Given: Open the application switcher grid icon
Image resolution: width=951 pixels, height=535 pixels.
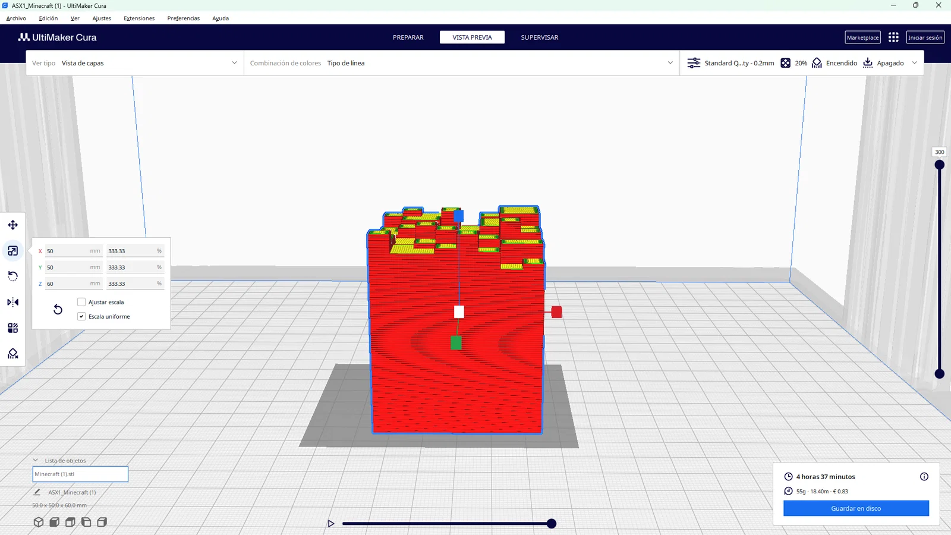Looking at the screenshot, I should tap(893, 37).
